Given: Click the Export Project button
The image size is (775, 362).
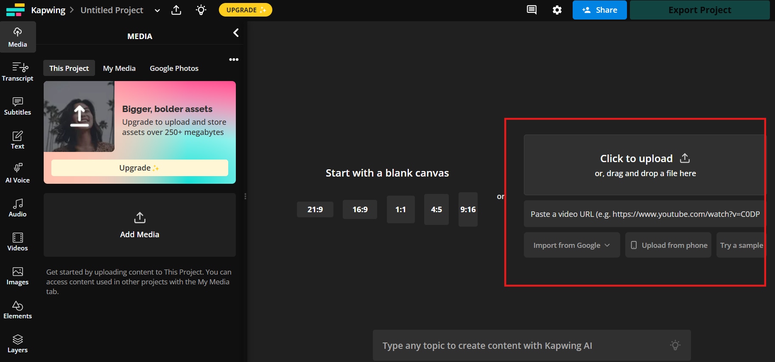Looking at the screenshot, I should point(700,10).
